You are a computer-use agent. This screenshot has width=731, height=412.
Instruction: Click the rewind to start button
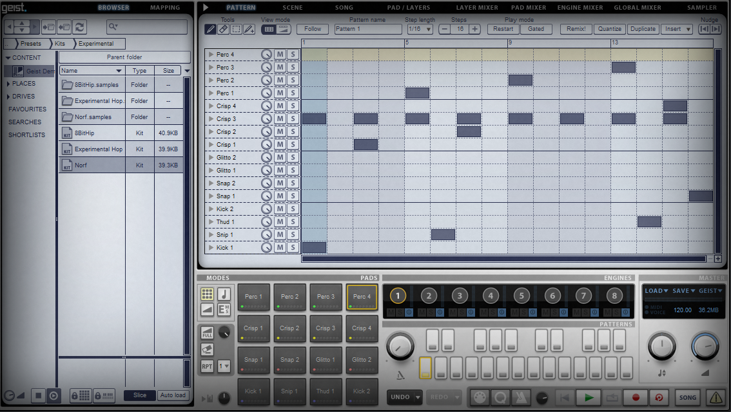tap(565, 398)
